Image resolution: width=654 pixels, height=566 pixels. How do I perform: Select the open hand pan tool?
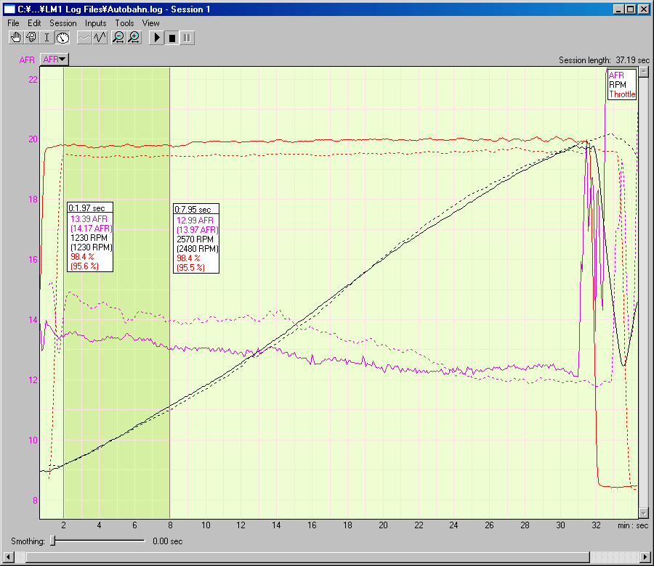16,38
